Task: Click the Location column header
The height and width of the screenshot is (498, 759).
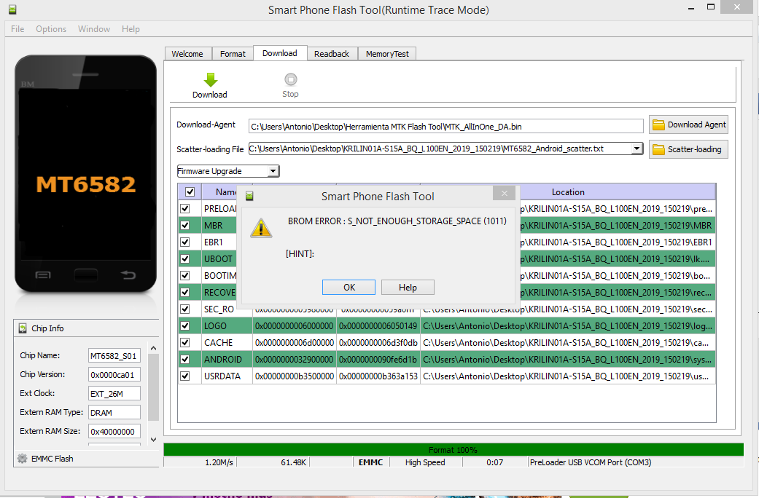Action: tap(568, 192)
